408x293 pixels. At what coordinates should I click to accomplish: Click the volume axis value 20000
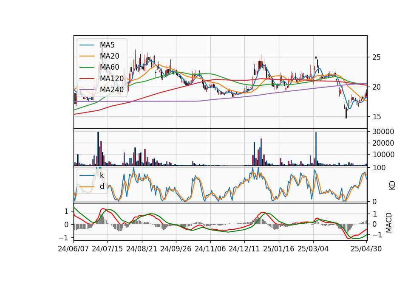[x=383, y=143]
